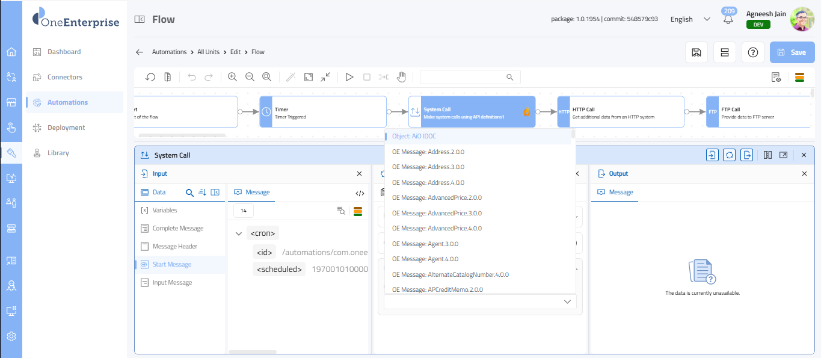Open the notifications bell icon
Image resolution: width=821 pixels, height=358 pixels.
tap(728, 19)
